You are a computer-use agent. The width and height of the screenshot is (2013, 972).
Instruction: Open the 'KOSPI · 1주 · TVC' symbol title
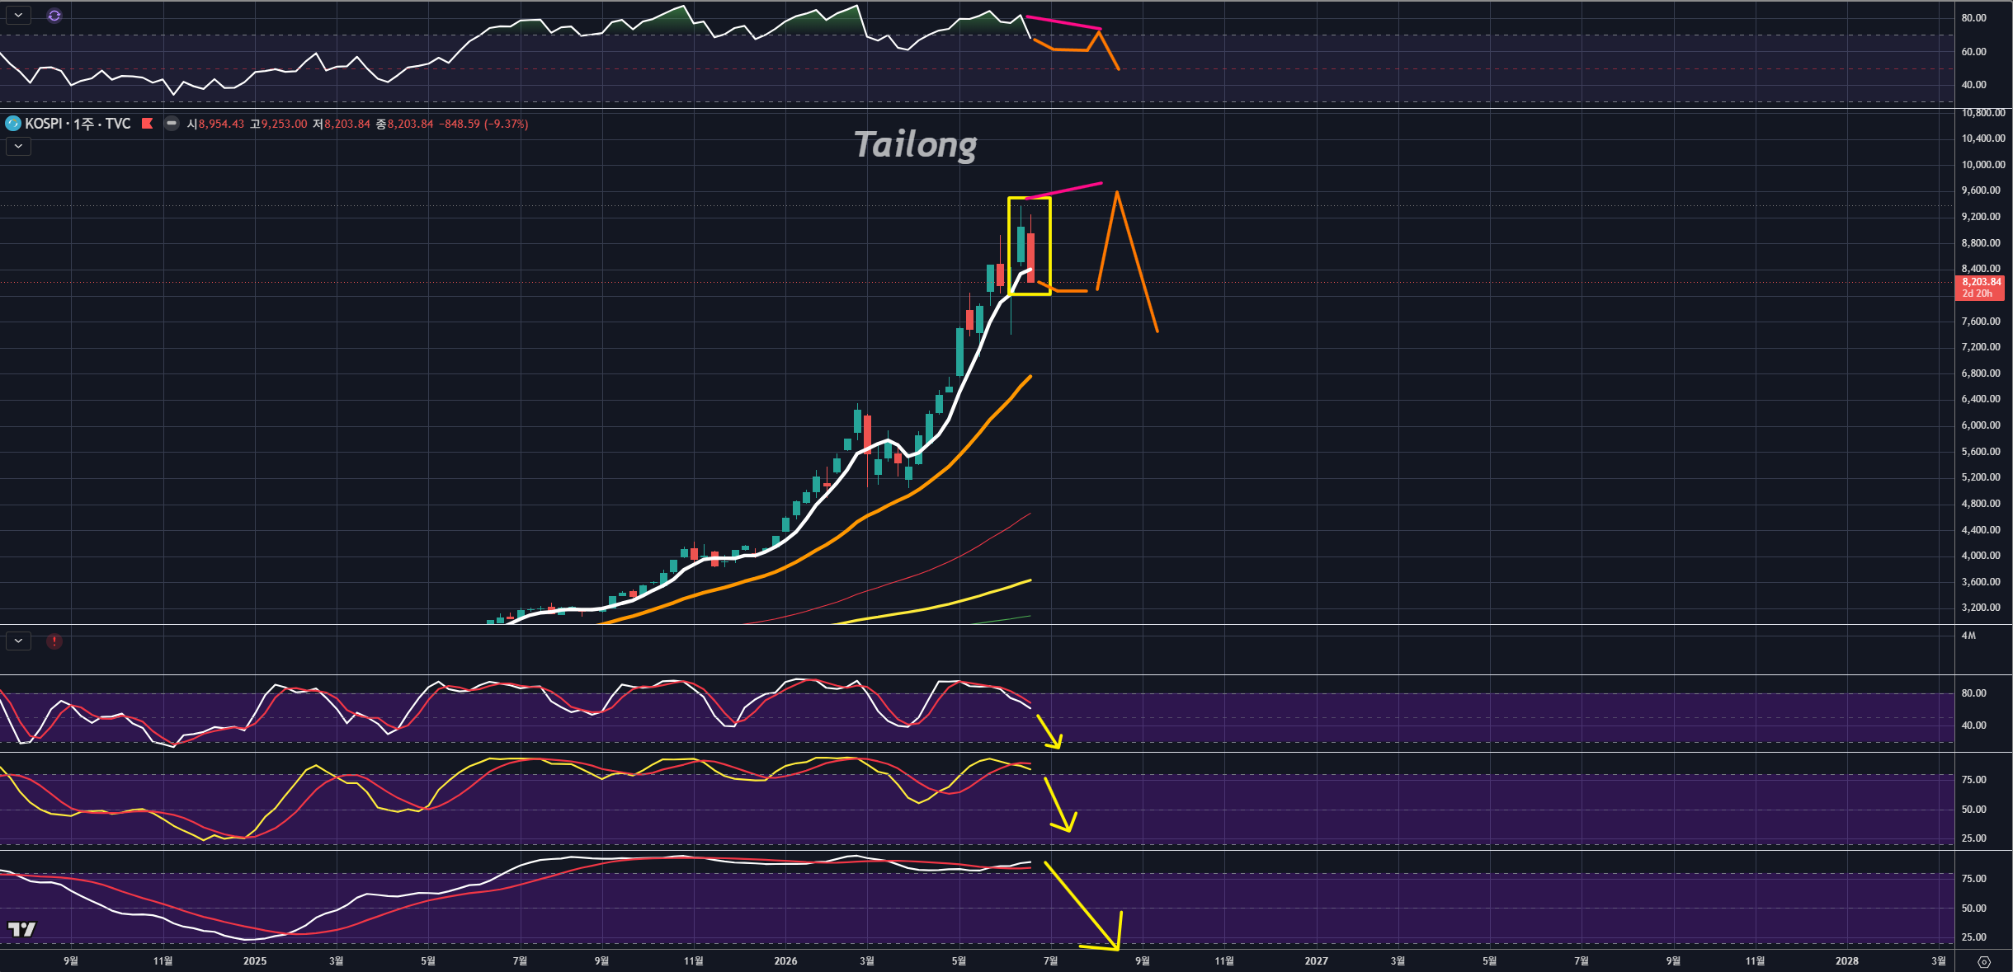pos(78,124)
